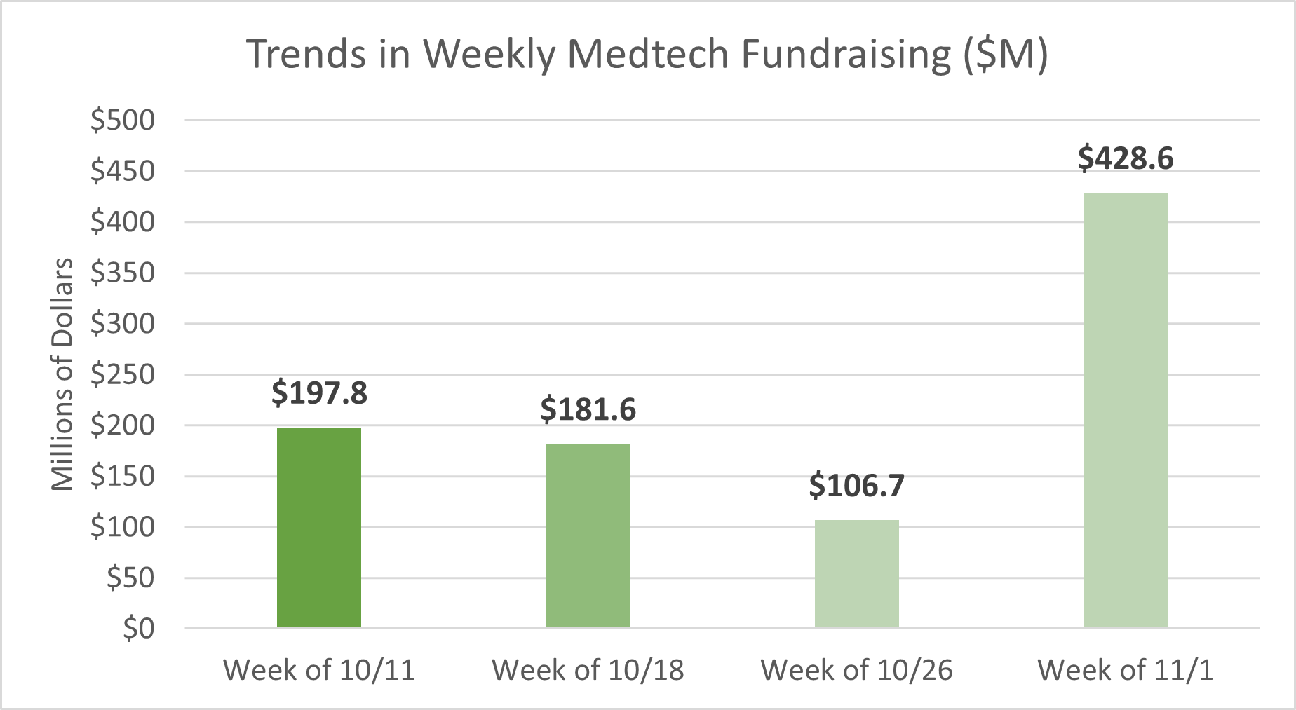The width and height of the screenshot is (1296, 710).
Task: Click the Week of 10/11 dark green bar
Action: (319, 527)
